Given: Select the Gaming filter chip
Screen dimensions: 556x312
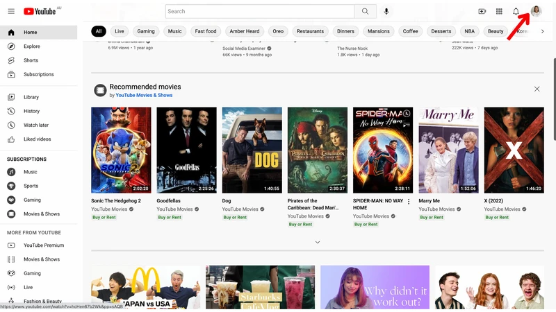Looking at the screenshot, I should pos(146,31).
